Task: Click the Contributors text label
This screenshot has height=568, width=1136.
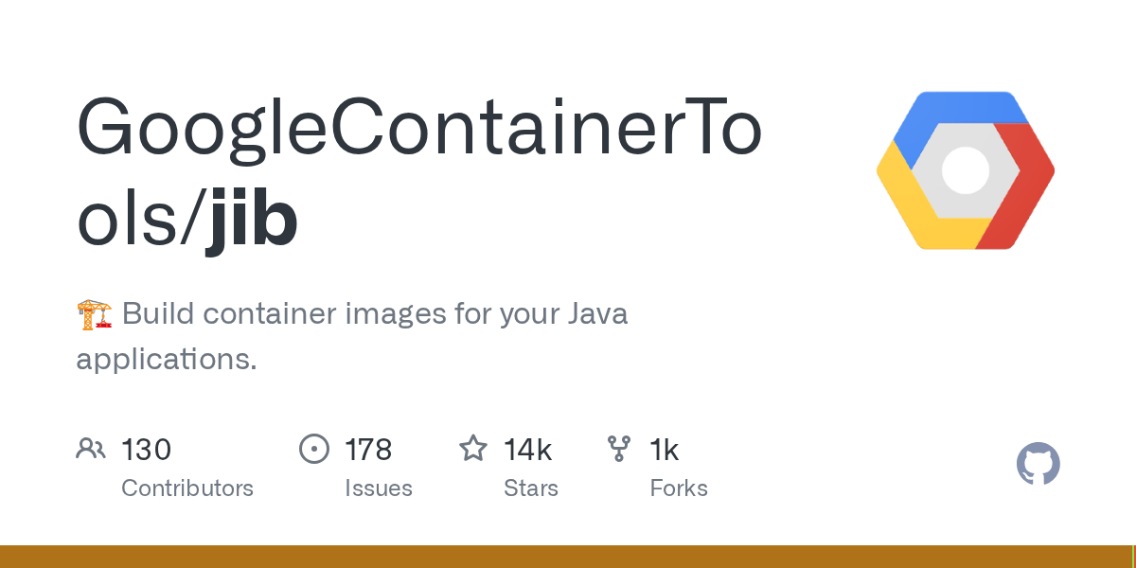Action: tap(187, 488)
